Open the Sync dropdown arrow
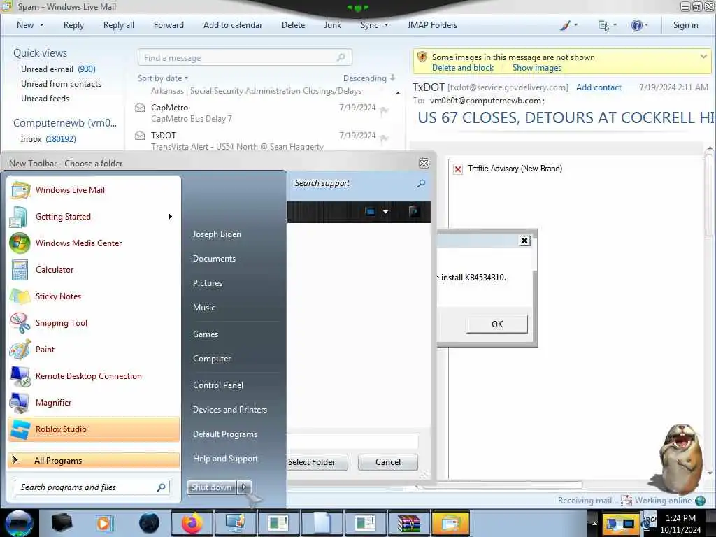This screenshot has height=537, width=716. (386, 25)
